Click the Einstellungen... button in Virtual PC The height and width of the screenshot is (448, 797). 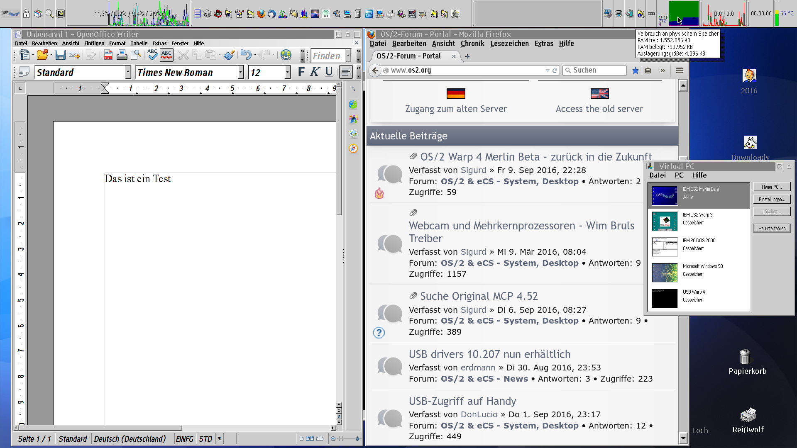coord(772,200)
